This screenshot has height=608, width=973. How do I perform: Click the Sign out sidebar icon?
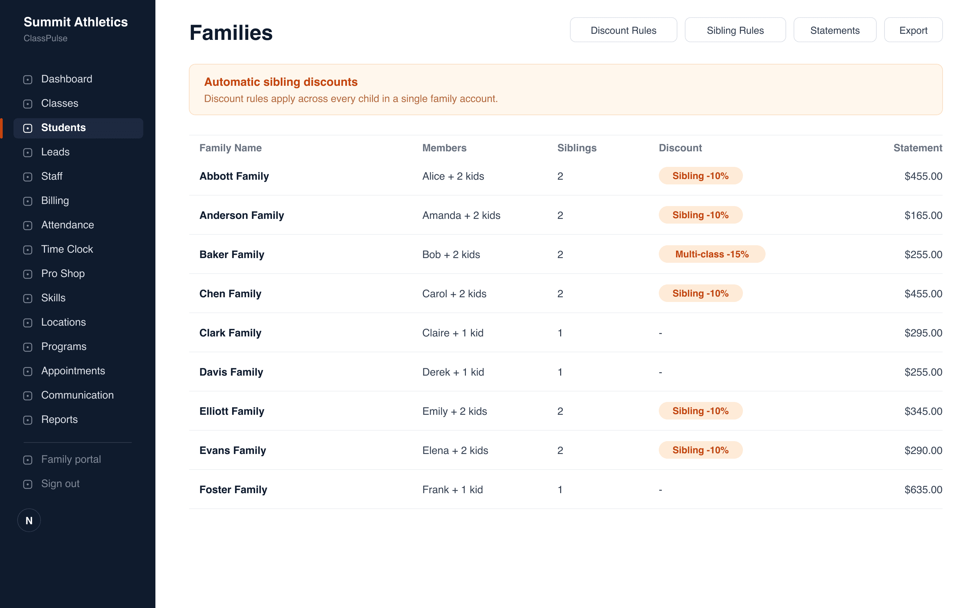point(28,484)
